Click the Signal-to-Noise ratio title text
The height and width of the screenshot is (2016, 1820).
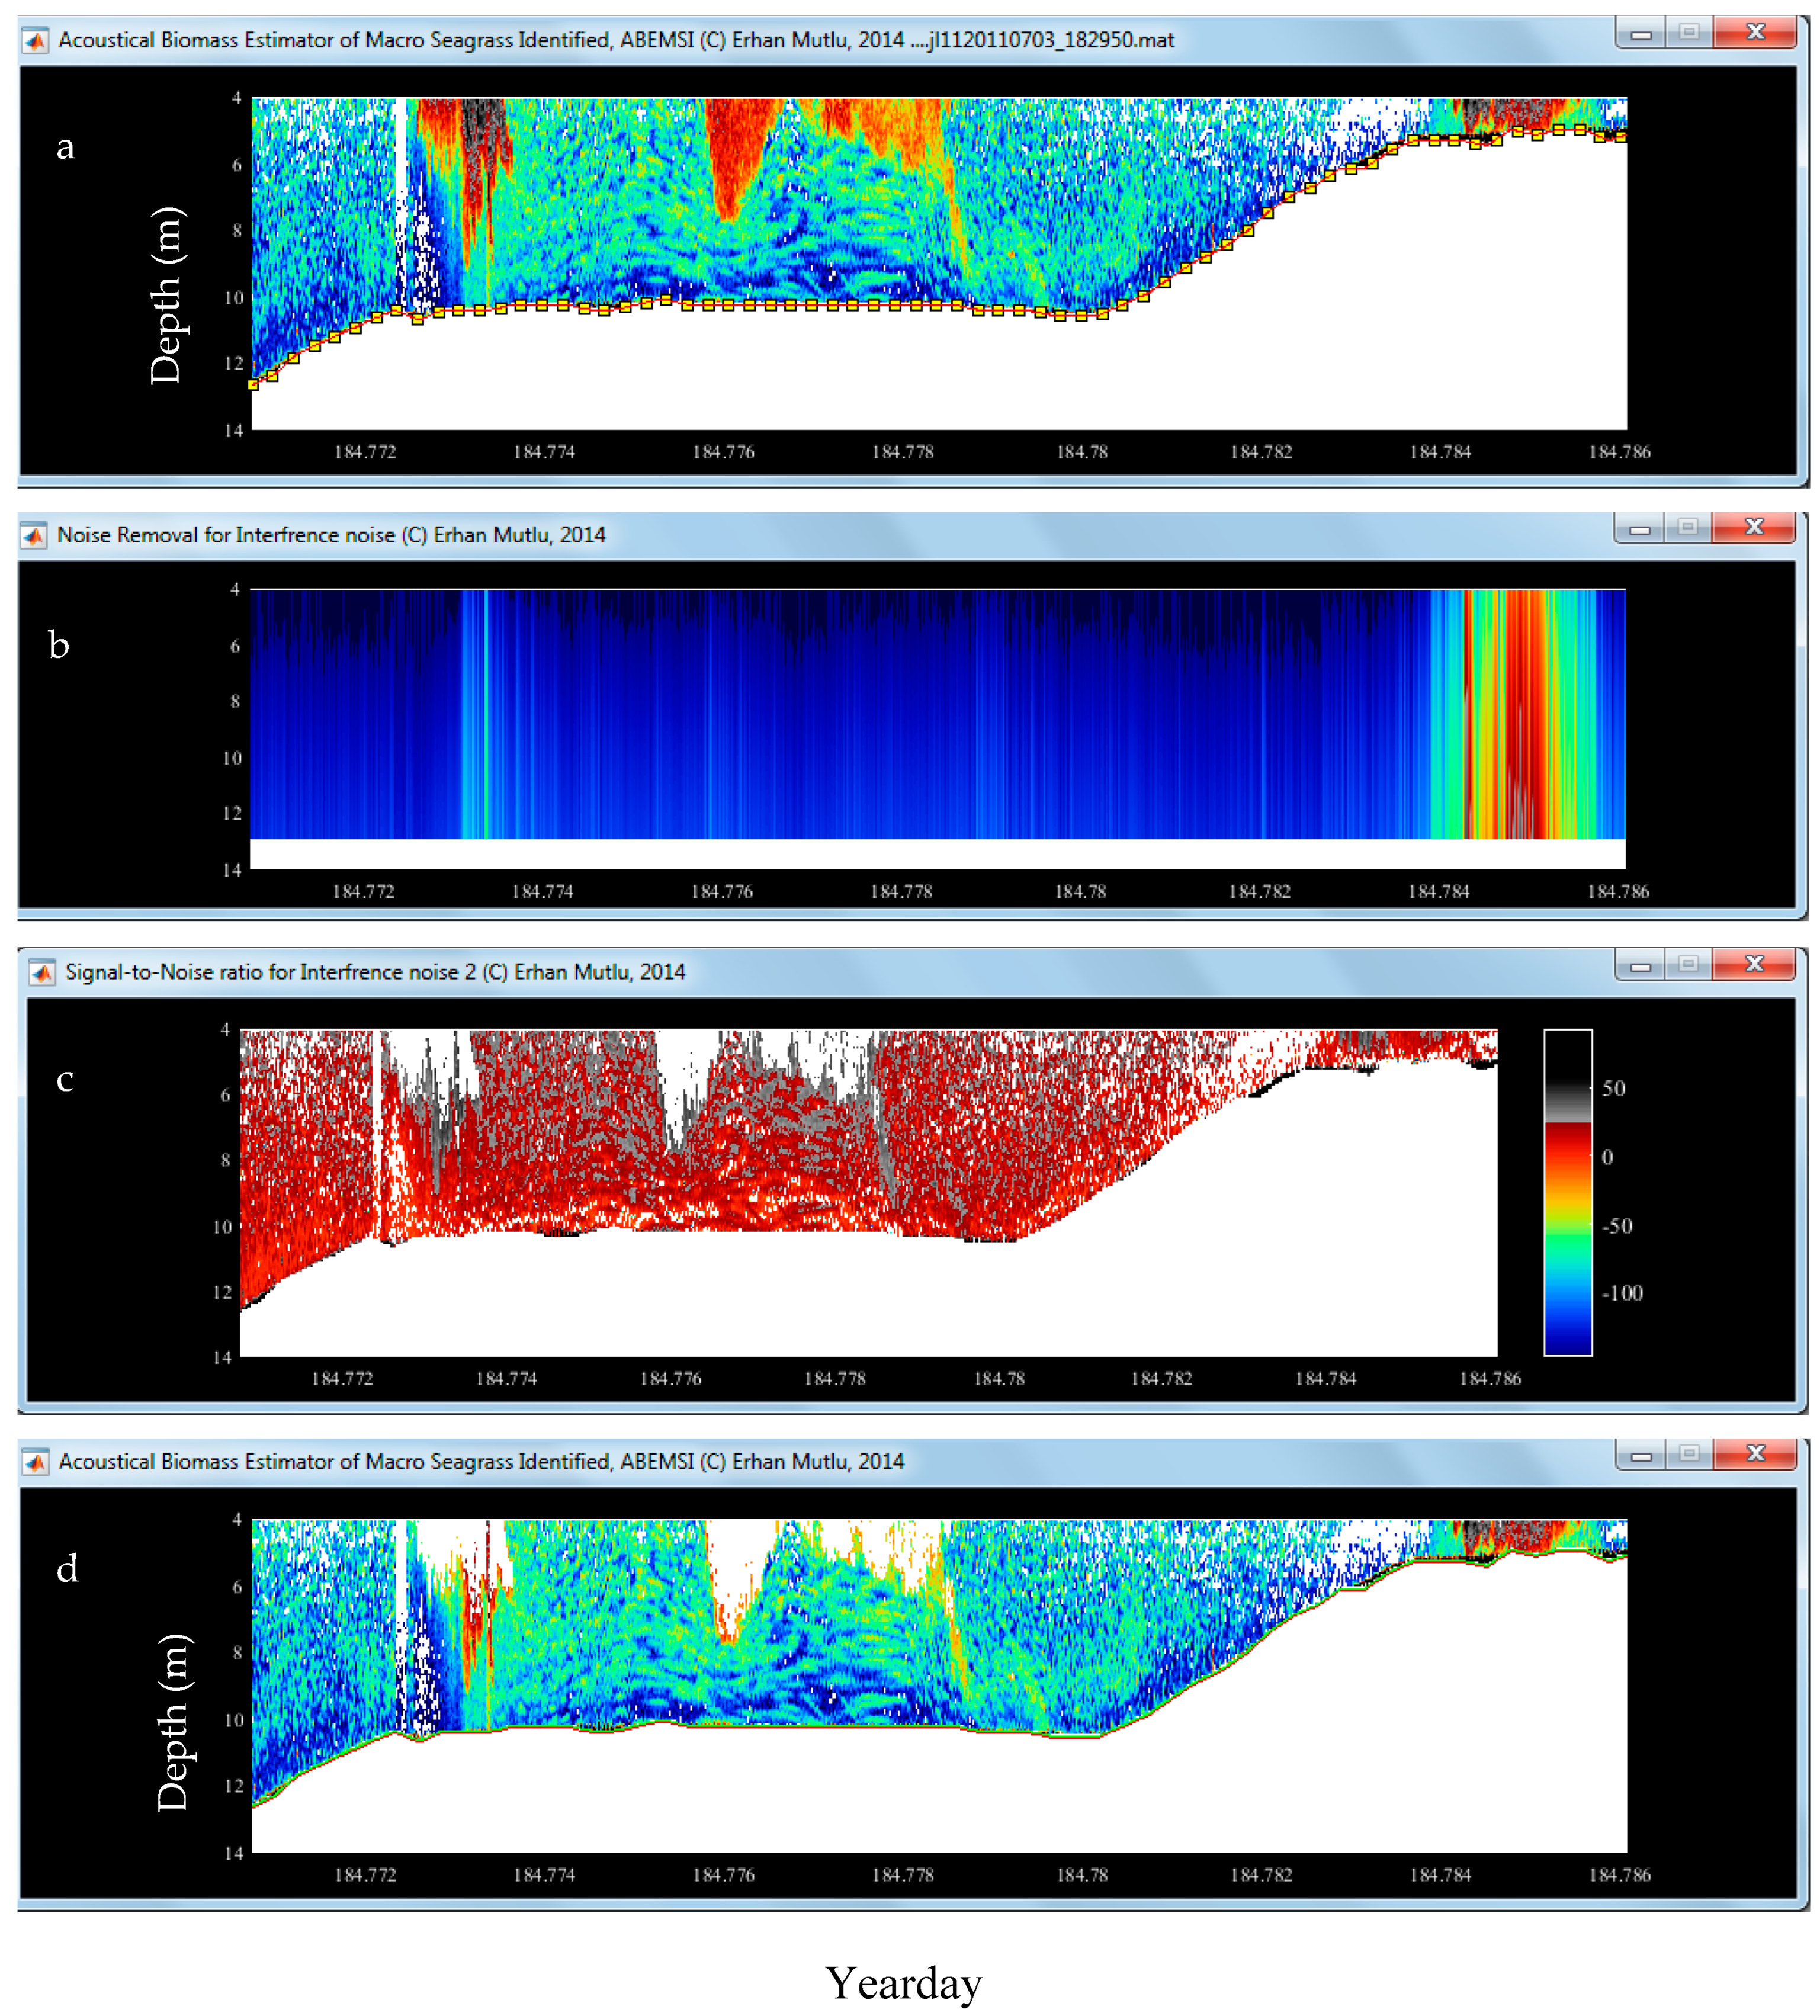[375, 972]
